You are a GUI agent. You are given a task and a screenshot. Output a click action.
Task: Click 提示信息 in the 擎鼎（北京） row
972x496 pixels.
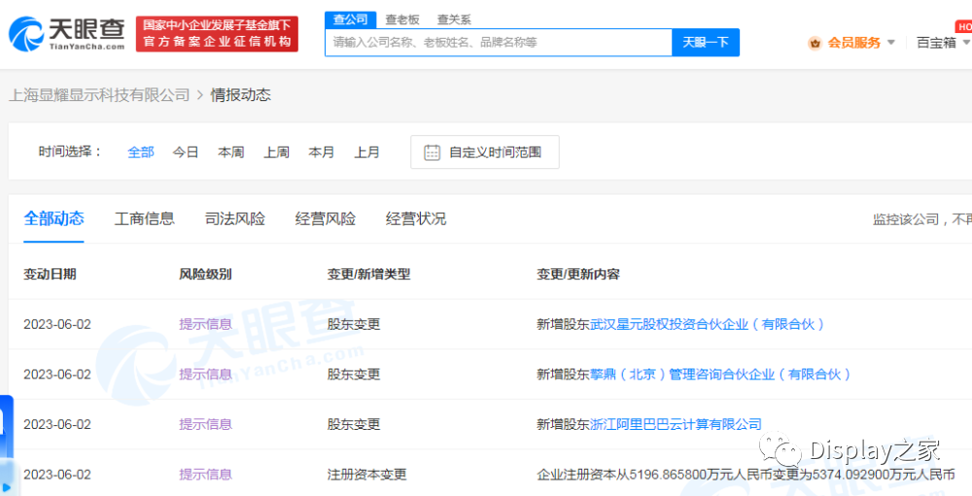tap(205, 374)
